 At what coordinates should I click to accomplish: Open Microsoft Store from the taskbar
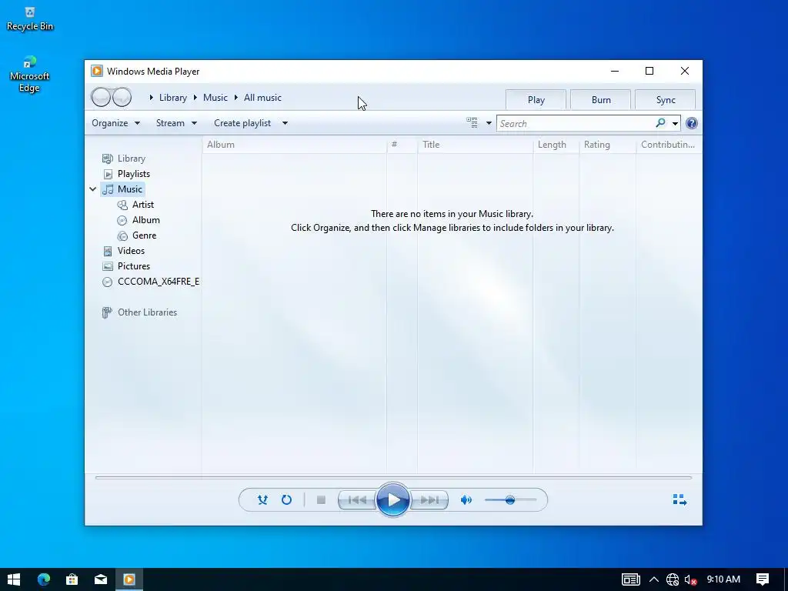point(72,579)
